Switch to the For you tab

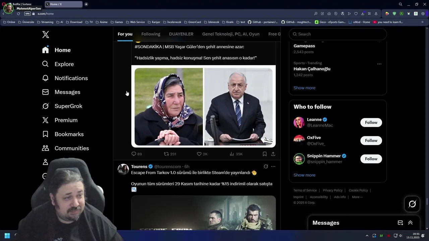point(125,34)
